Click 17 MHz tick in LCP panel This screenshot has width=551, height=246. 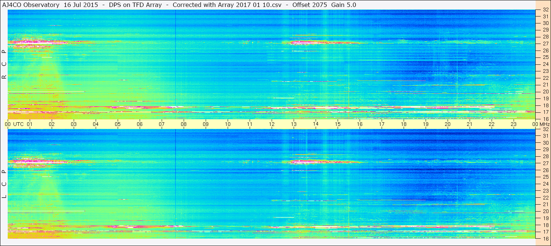point(546,232)
